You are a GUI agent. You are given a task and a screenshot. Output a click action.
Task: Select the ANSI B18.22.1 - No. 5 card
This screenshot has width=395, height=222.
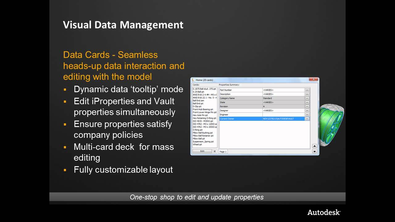(205, 97)
